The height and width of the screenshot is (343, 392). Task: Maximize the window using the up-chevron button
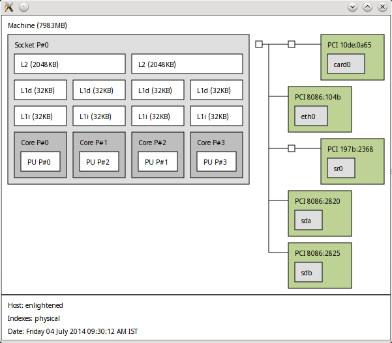367,7
